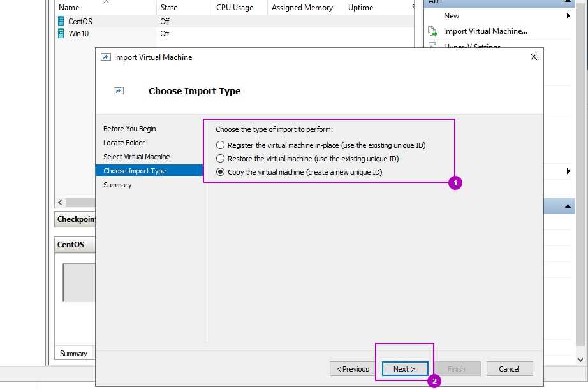This screenshot has width=588, height=390.
Task: Select Copy the virtual machine radio button
Action: pyautogui.click(x=221, y=172)
